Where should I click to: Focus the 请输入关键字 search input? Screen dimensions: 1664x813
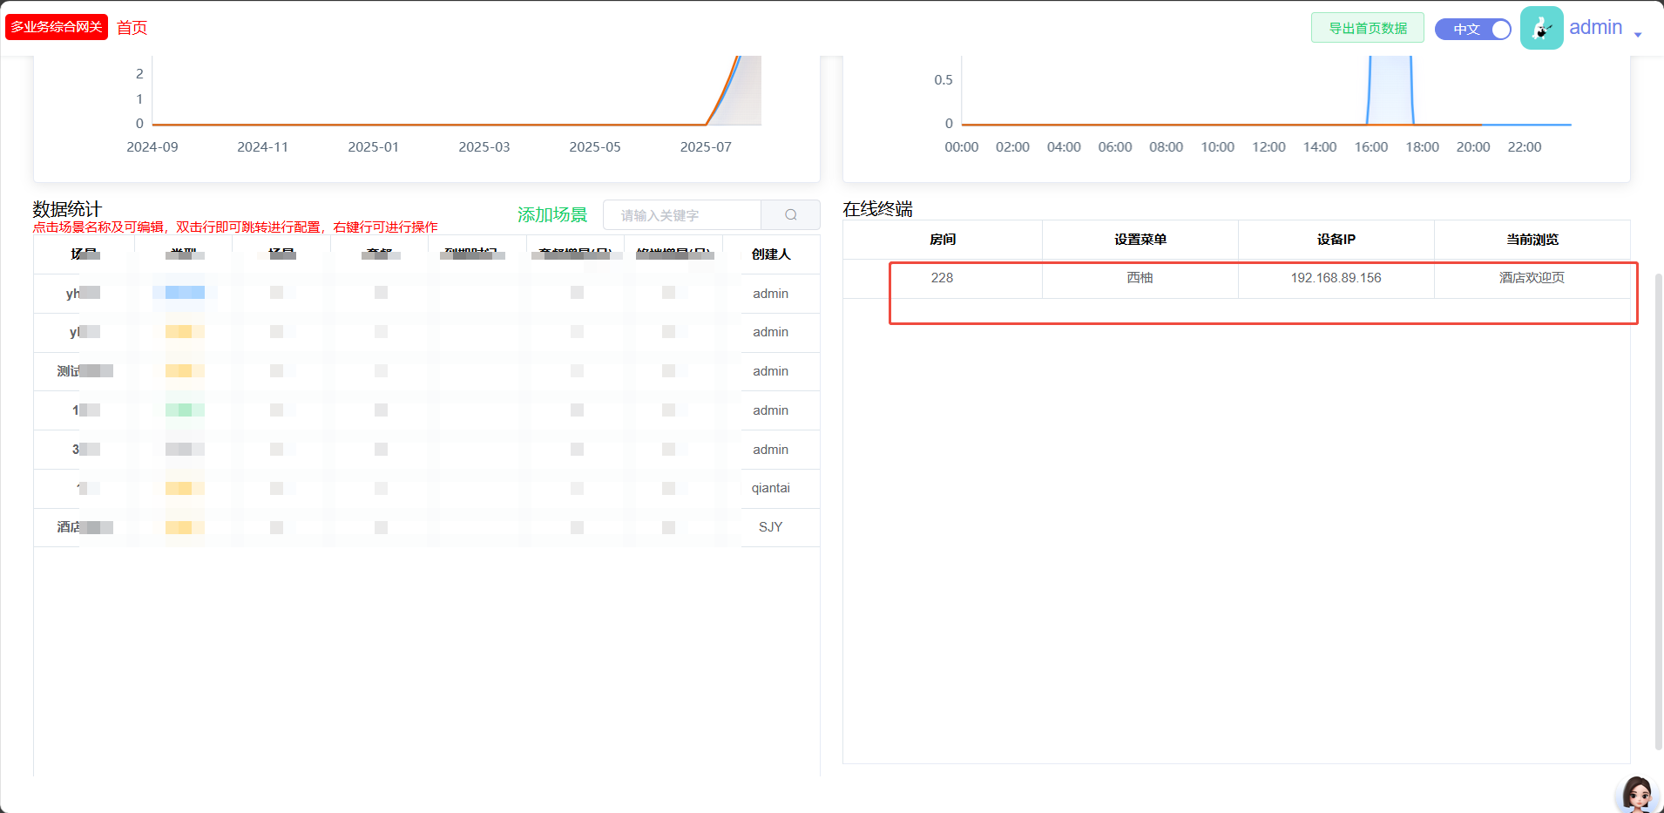[x=681, y=215]
